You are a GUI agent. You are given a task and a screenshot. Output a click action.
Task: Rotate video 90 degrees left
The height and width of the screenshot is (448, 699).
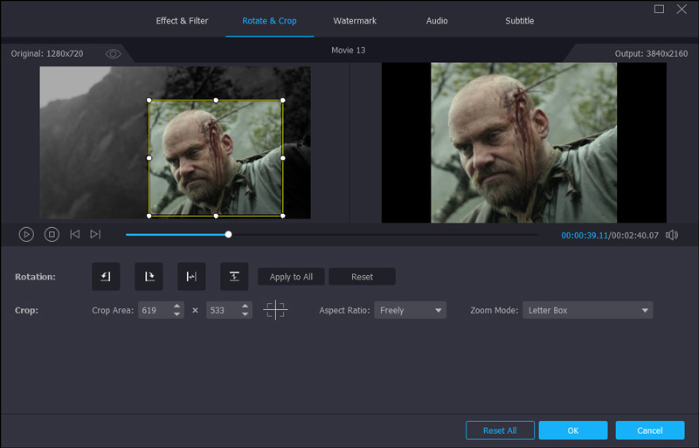pos(106,277)
